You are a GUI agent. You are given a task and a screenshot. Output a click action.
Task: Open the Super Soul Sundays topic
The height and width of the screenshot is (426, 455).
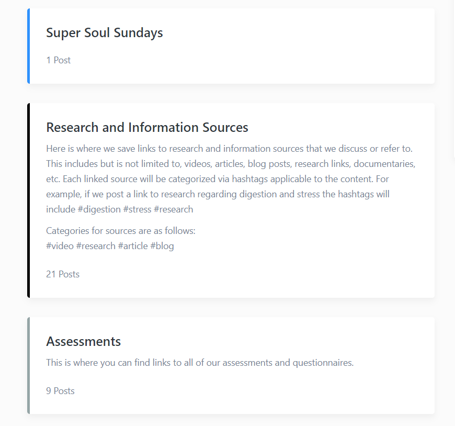(x=105, y=33)
